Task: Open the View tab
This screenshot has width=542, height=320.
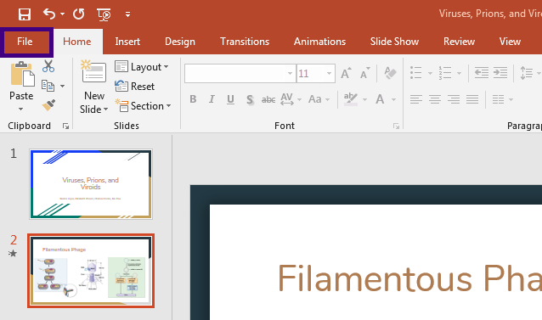Action: tap(510, 42)
